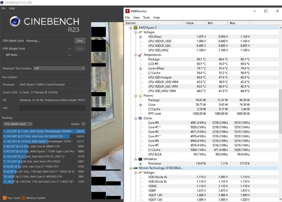The height and width of the screenshot is (202, 282).
Task: Collapse the CPU Voltages group under AMD Ryzen 5
Action: pyautogui.click(x=136, y=33)
